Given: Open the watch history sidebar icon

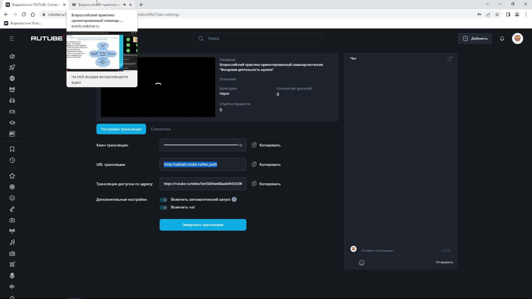Looking at the screenshot, I should click(x=12, y=160).
